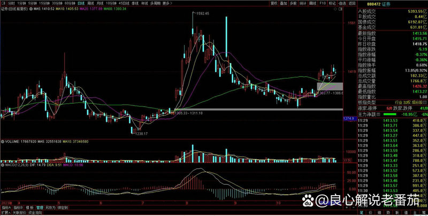Click the round icon before VOLUME label
Screen dimensions: 428x216
click(x=2, y=141)
